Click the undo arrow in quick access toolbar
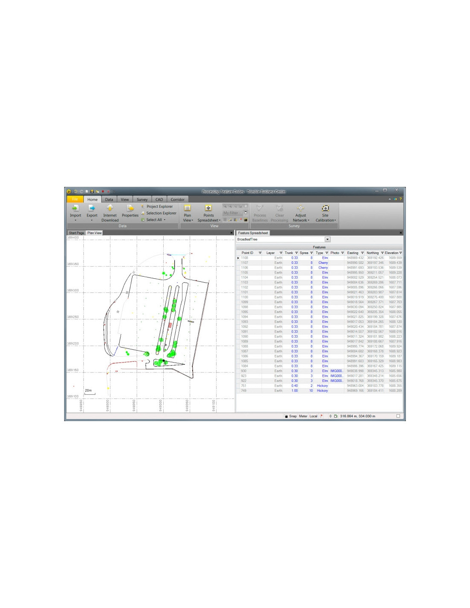This screenshot has width=470, height=608. 76,192
